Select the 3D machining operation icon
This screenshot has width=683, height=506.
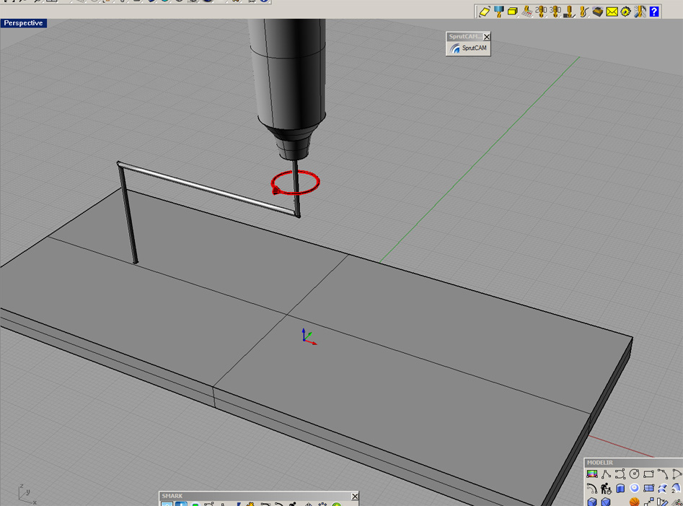tap(555, 12)
